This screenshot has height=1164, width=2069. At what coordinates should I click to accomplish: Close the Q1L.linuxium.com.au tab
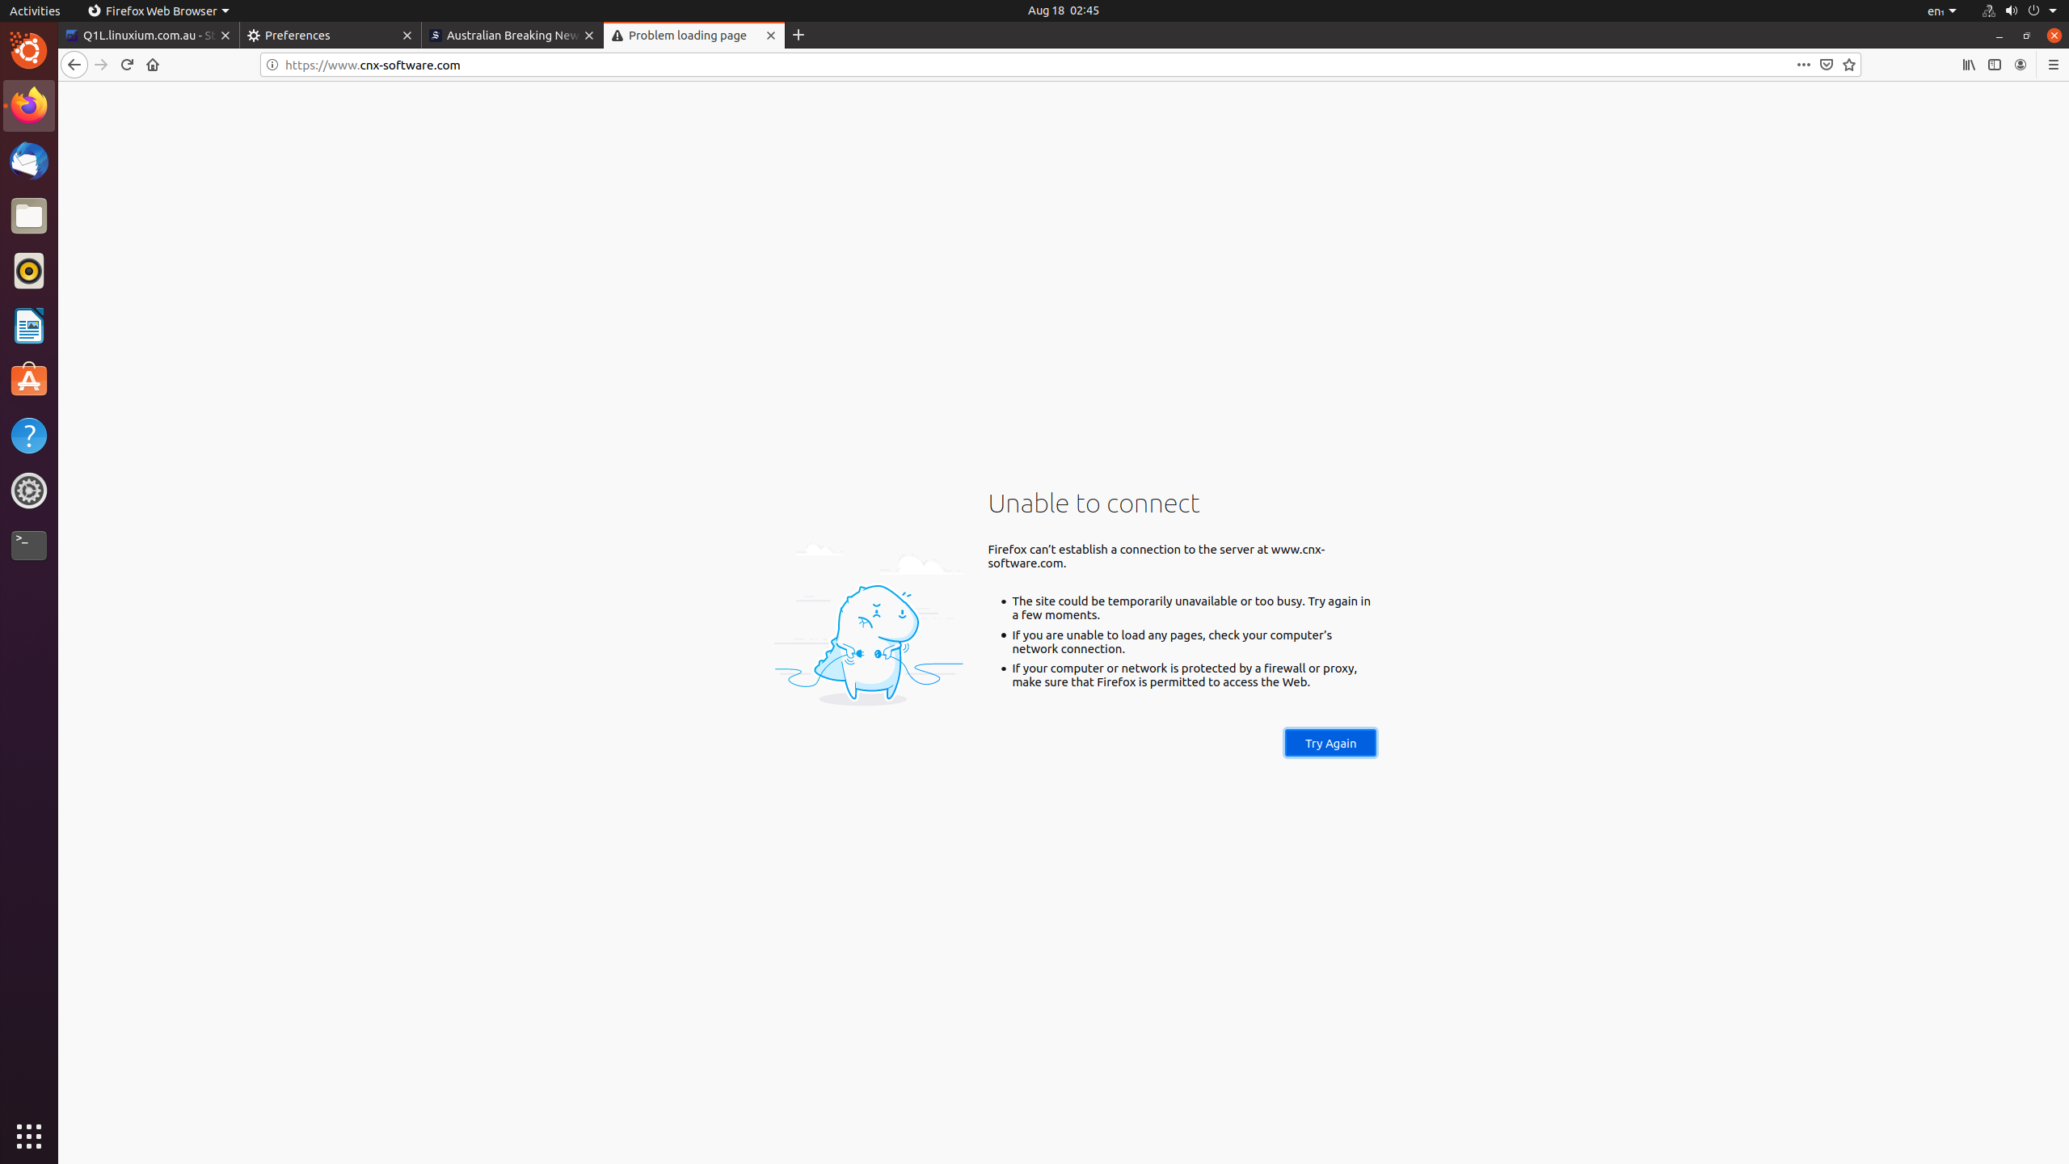click(225, 36)
